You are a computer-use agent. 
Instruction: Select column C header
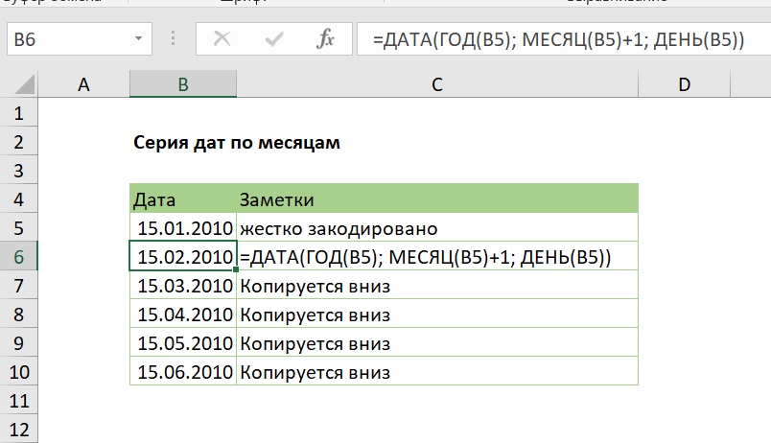[x=437, y=84]
